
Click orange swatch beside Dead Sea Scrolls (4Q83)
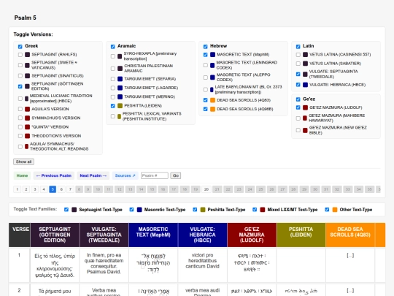point(212,100)
